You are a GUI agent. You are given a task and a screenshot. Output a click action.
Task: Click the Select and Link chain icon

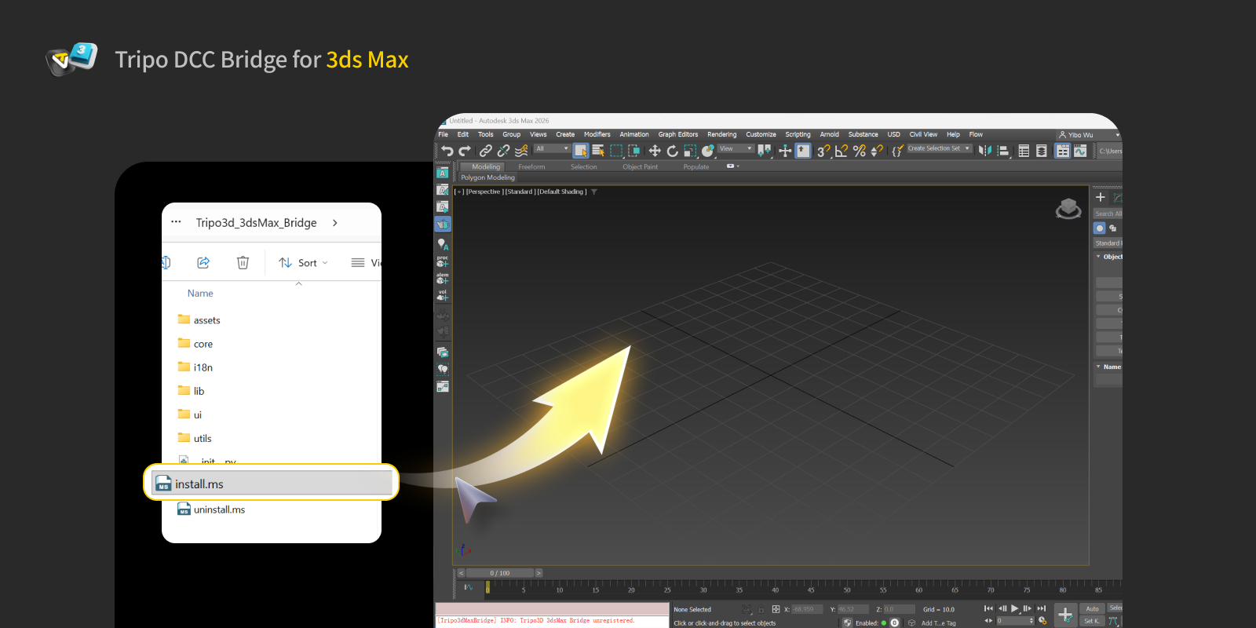486,151
